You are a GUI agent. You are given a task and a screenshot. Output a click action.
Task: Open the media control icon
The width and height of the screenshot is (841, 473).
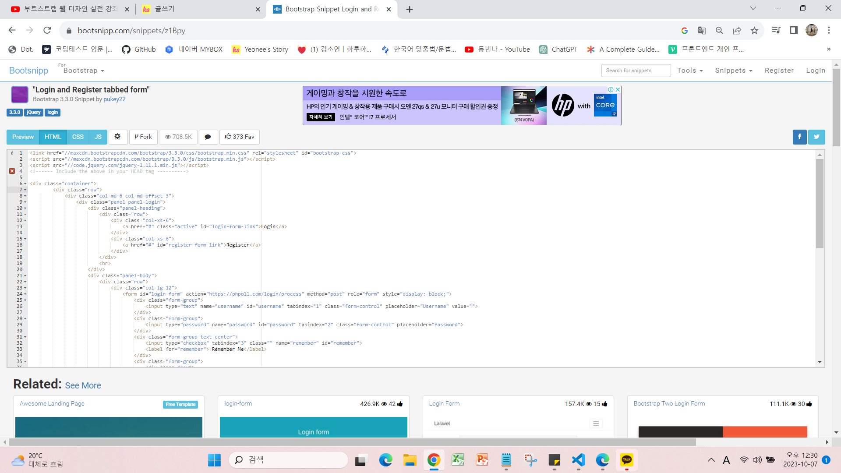click(x=776, y=30)
